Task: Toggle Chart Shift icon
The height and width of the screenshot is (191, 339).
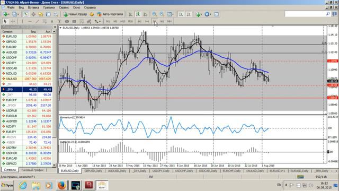Action: [189, 14]
